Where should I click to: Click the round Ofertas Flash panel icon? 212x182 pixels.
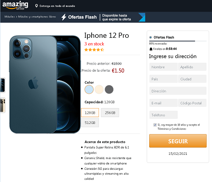click(x=151, y=37)
